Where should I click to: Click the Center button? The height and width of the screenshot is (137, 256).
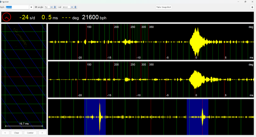[x=30, y=133]
